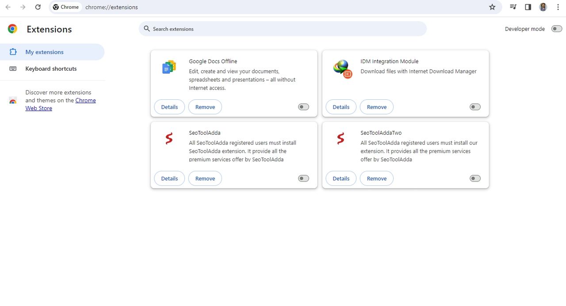Open the user profile avatar
The height and width of the screenshot is (306, 566).
(543, 7)
